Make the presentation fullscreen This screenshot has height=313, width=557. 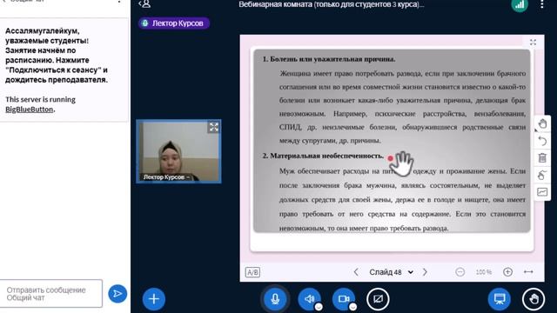[x=533, y=43]
